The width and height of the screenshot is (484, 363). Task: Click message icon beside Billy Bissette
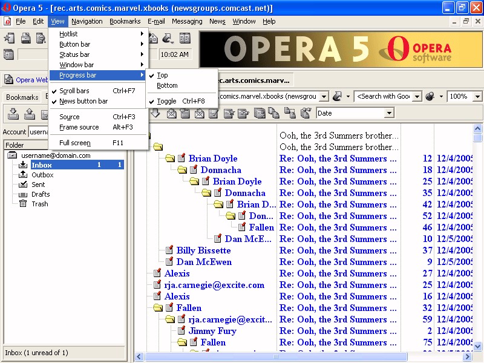point(169,250)
